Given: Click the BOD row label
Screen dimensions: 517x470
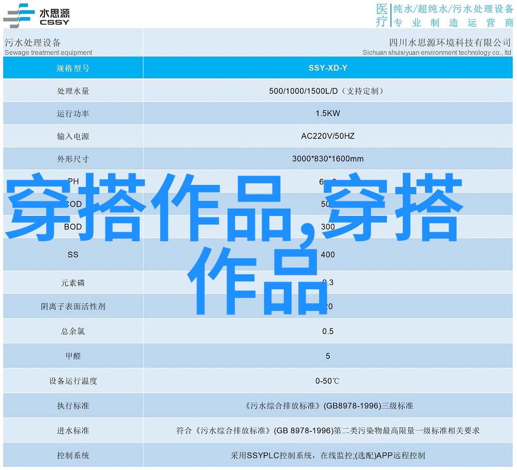Looking at the screenshot, I should tap(73, 227).
